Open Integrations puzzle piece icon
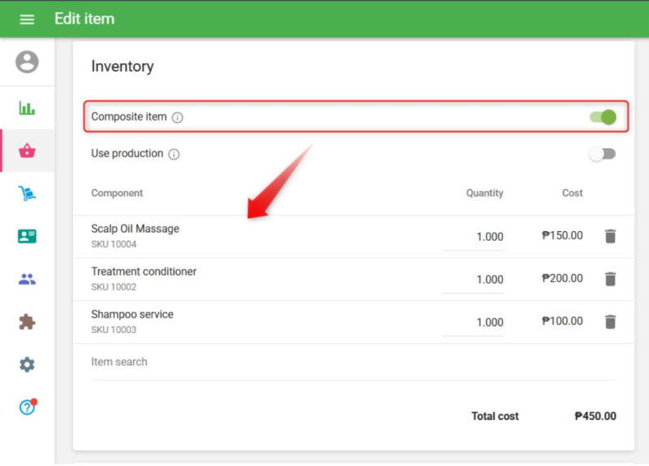The width and height of the screenshot is (649, 466). (27, 322)
